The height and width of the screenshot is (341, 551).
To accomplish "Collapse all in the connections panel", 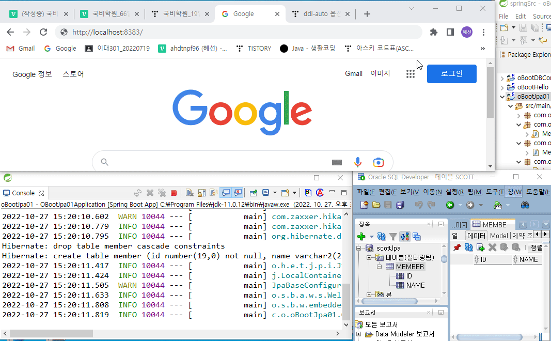I will tap(417, 237).
